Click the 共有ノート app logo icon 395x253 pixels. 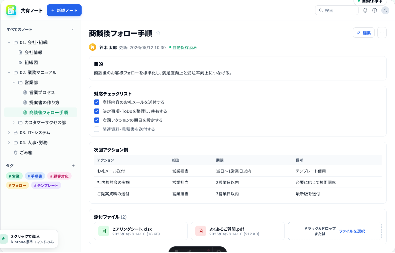click(x=11, y=10)
